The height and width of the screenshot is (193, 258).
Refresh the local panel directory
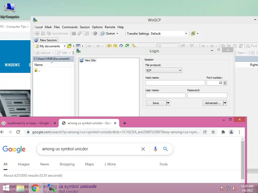click(127, 46)
